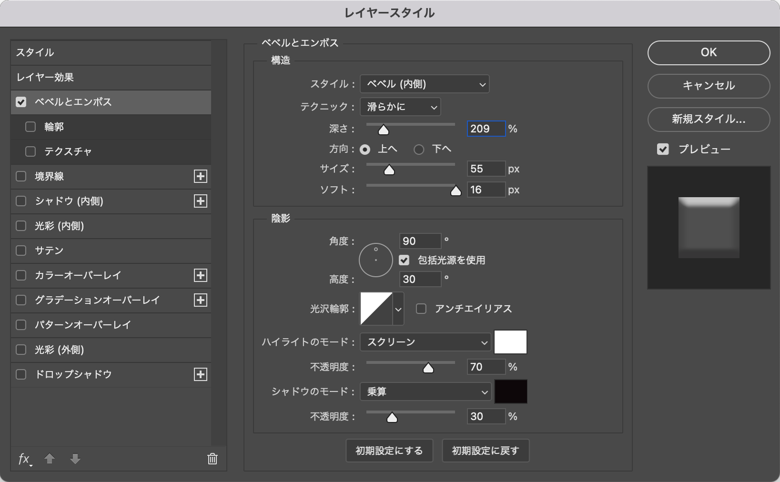Click plus icon beside シャドウ (内側)

point(201,201)
